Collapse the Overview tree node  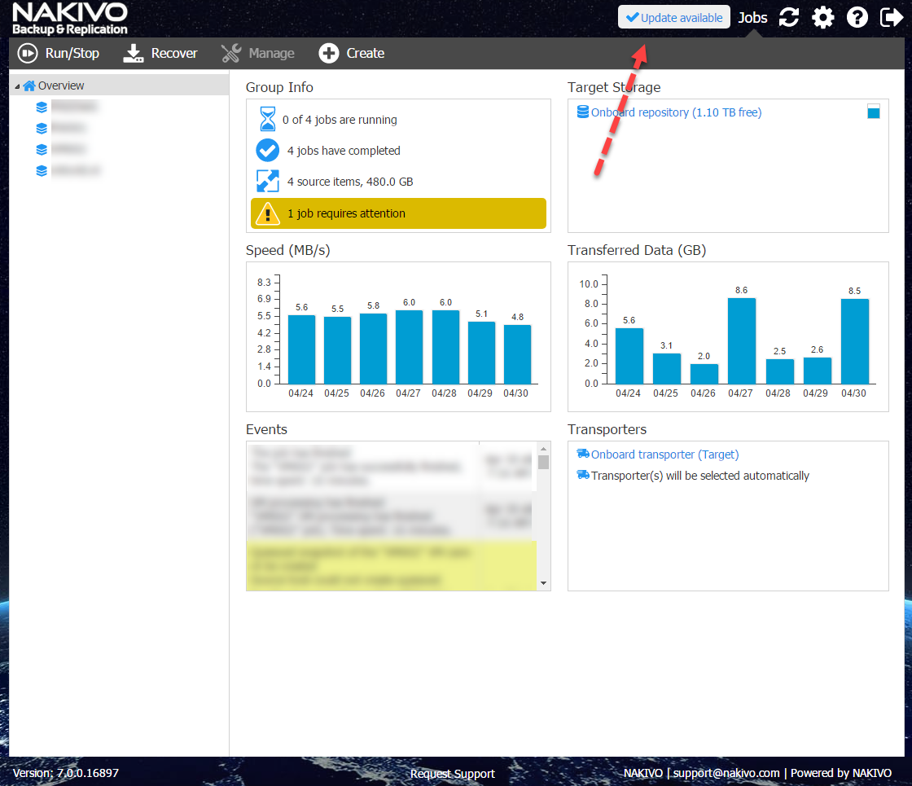coord(17,86)
